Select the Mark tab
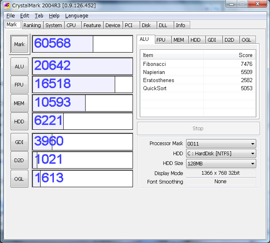270x243 pixels. click(x=13, y=25)
